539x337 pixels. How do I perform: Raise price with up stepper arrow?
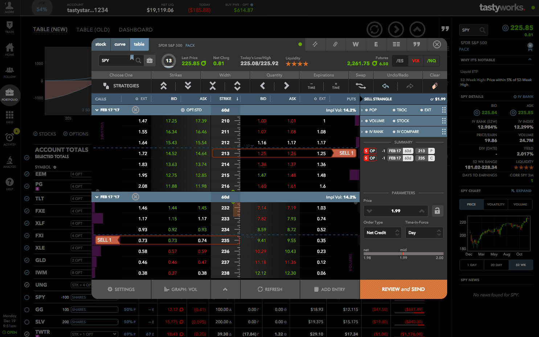(422, 211)
